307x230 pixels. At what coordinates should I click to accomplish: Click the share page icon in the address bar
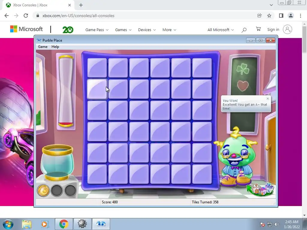point(259,16)
